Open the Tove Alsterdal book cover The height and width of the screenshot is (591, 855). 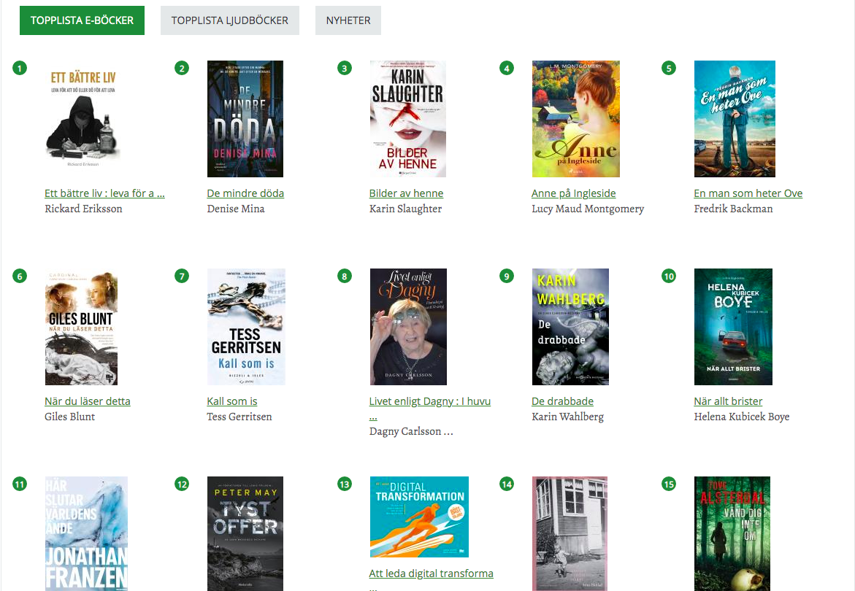pos(732,533)
